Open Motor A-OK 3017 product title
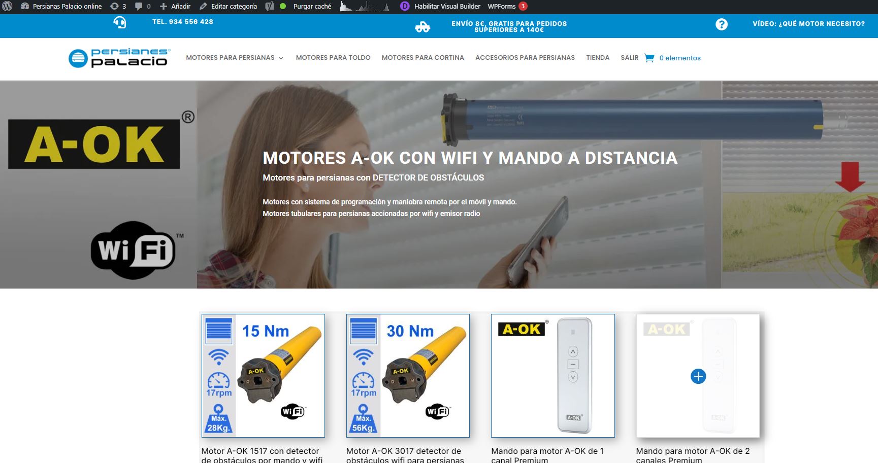 pyautogui.click(x=405, y=455)
